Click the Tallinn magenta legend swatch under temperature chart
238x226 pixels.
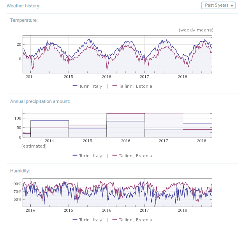(115, 86)
